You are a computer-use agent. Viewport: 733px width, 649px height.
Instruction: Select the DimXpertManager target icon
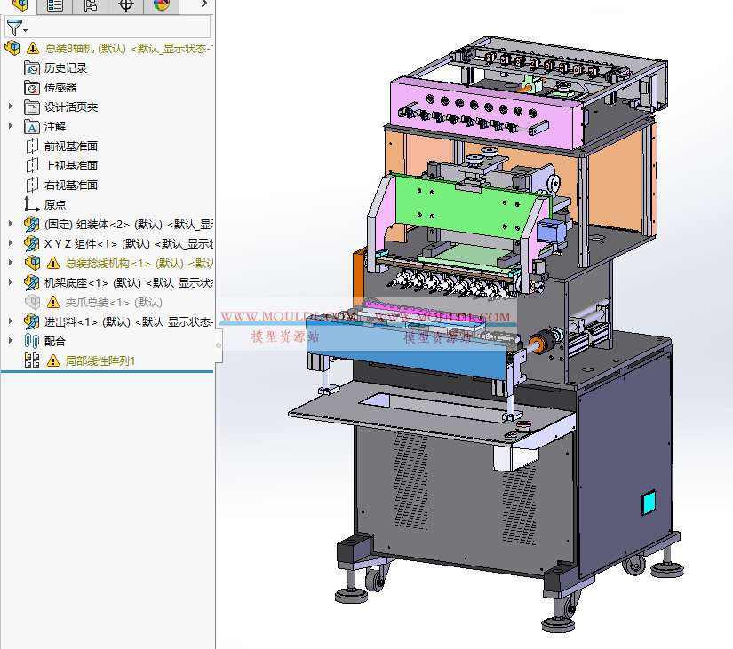click(125, 6)
